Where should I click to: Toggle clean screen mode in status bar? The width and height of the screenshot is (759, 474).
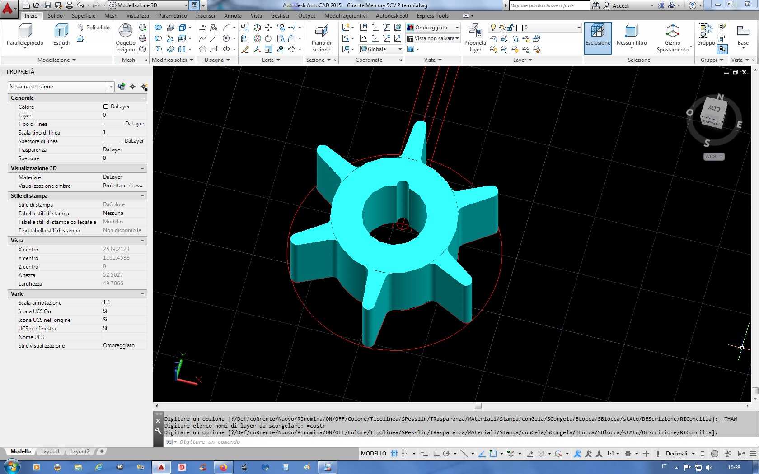(x=741, y=454)
